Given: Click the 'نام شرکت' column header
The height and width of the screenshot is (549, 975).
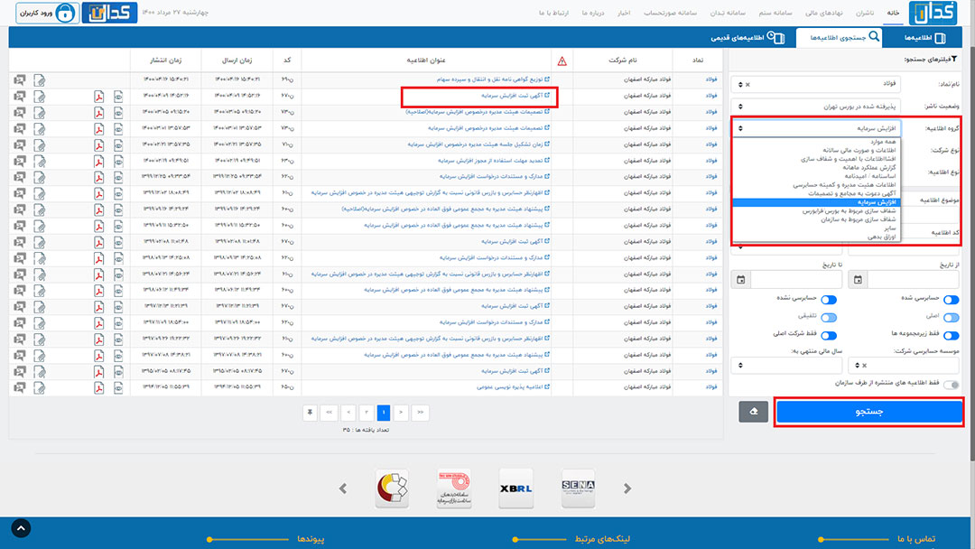Looking at the screenshot, I should click(x=622, y=60).
